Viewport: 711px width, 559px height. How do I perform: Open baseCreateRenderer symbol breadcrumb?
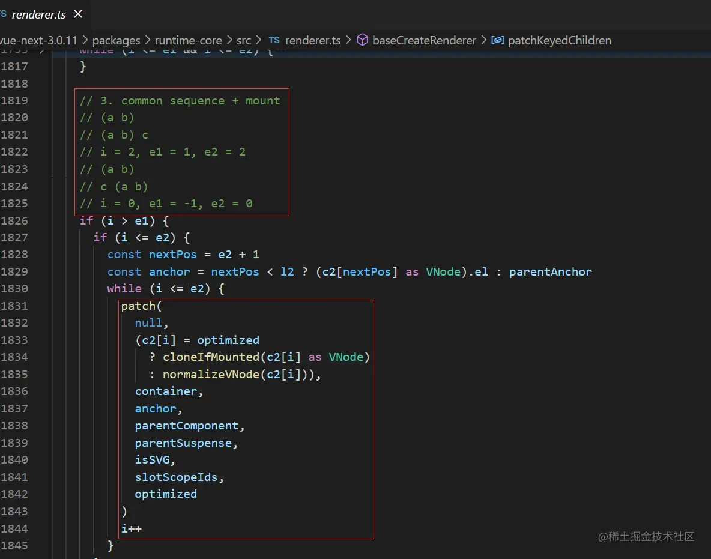click(x=424, y=40)
